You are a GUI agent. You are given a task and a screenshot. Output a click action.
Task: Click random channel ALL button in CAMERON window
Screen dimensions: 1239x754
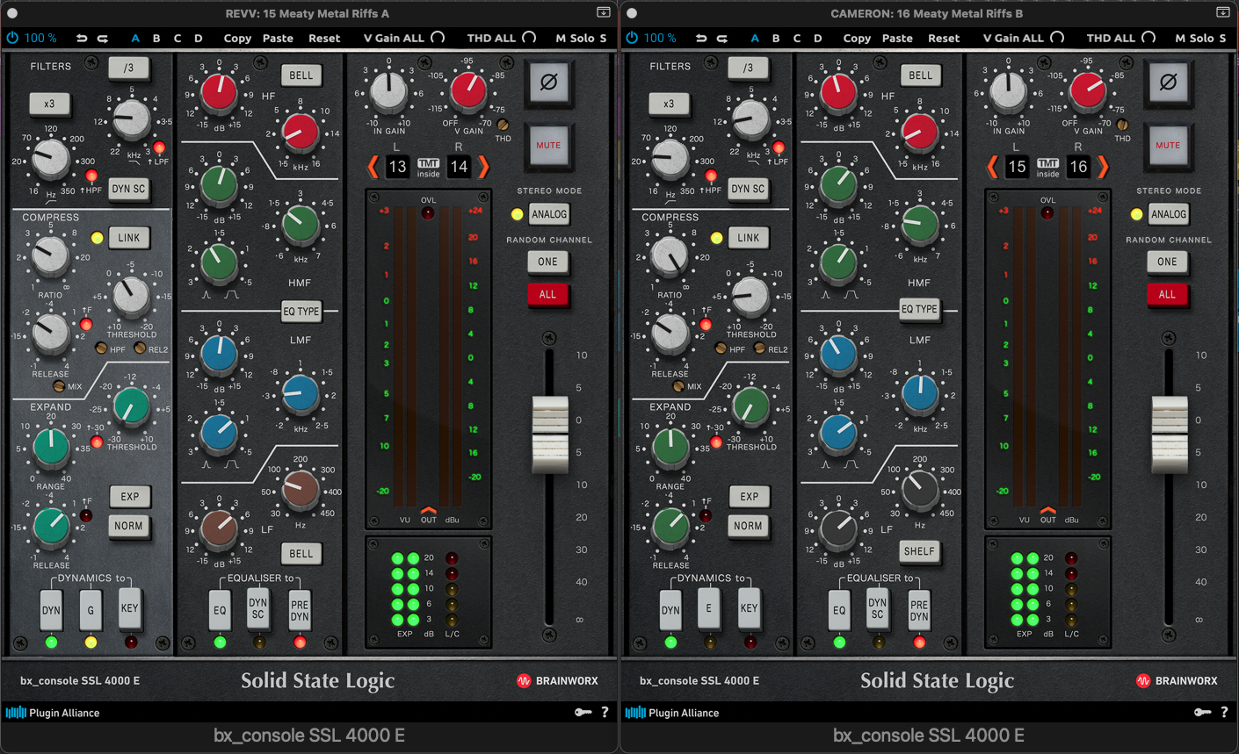tap(1167, 295)
